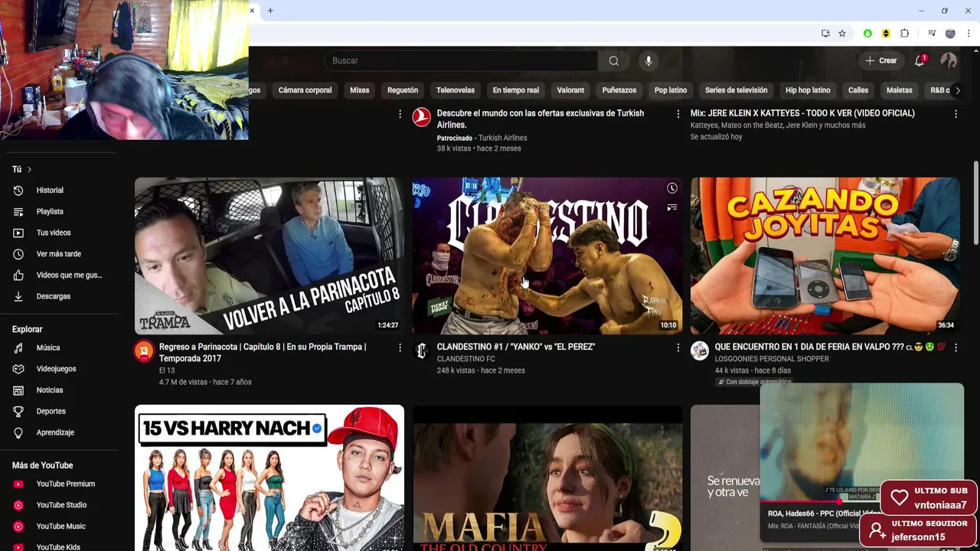Expand the Tú section chevron

pos(29,169)
